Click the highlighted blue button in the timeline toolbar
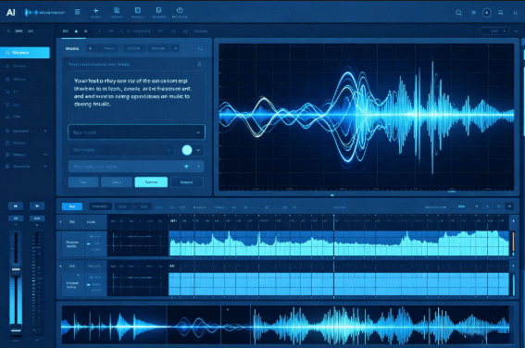The height and width of the screenshot is (348, 525). point(72,206)
